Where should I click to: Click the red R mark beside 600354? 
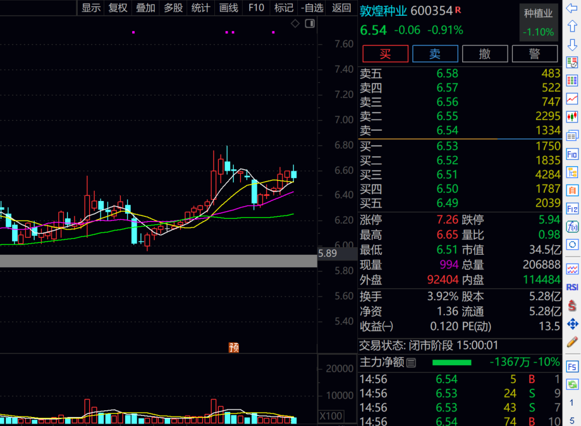[x=458, y=10]
